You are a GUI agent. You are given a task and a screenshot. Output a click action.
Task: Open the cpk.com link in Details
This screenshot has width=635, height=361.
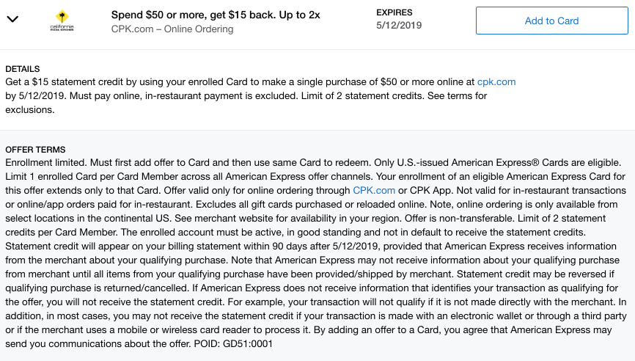coord(496,82)
